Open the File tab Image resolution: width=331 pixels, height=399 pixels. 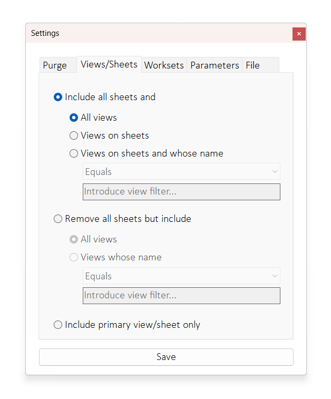pyautogui.click(x=253, y=65)
